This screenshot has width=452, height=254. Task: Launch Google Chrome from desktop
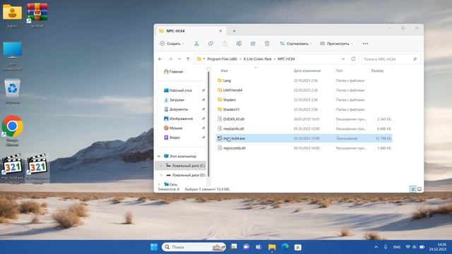coord(12,131)
